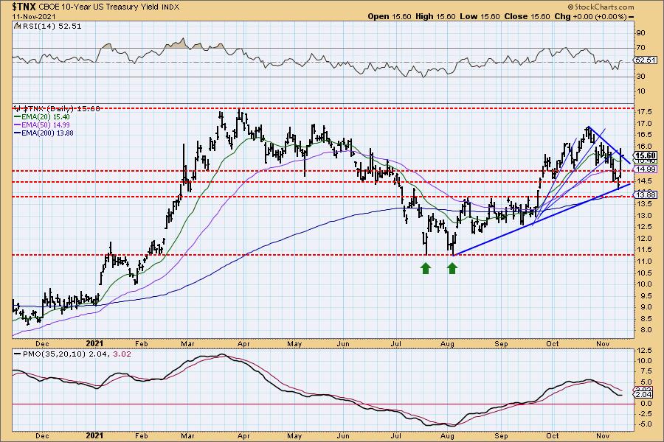Click the Jul label under the price panel
This screenshot has width=664, height=442.
396,344
